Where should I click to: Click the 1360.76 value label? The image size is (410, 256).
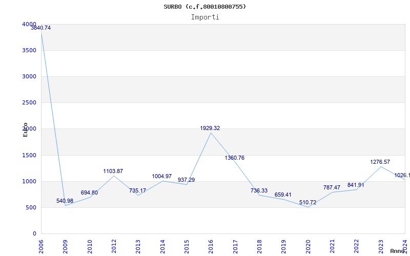(x=235, y=158)
